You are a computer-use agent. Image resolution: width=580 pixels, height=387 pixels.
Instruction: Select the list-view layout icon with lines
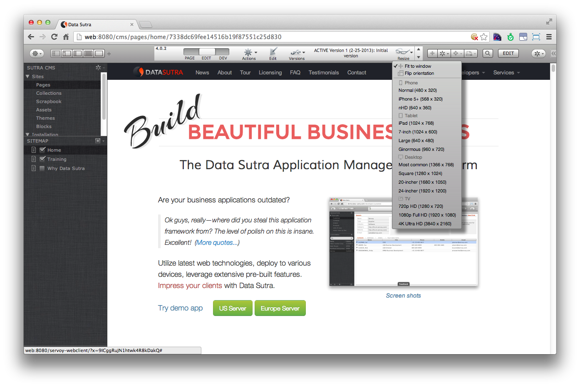coord(88,53)
